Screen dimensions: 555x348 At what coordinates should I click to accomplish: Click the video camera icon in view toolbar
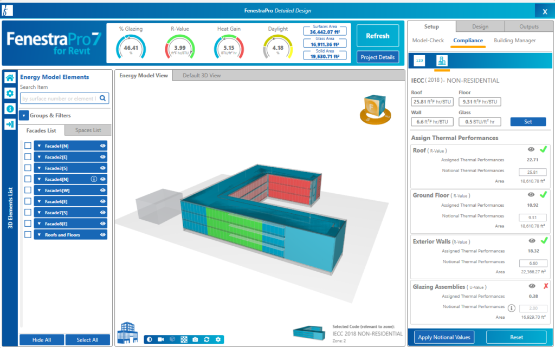click(160, 339)
